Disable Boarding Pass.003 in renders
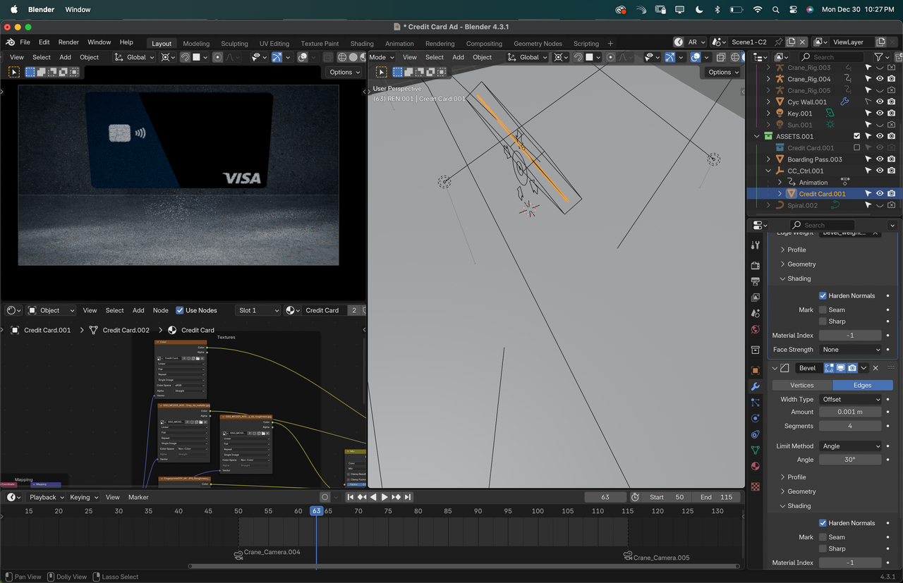This screenshot has height=583, width=903. click(892, 159)
